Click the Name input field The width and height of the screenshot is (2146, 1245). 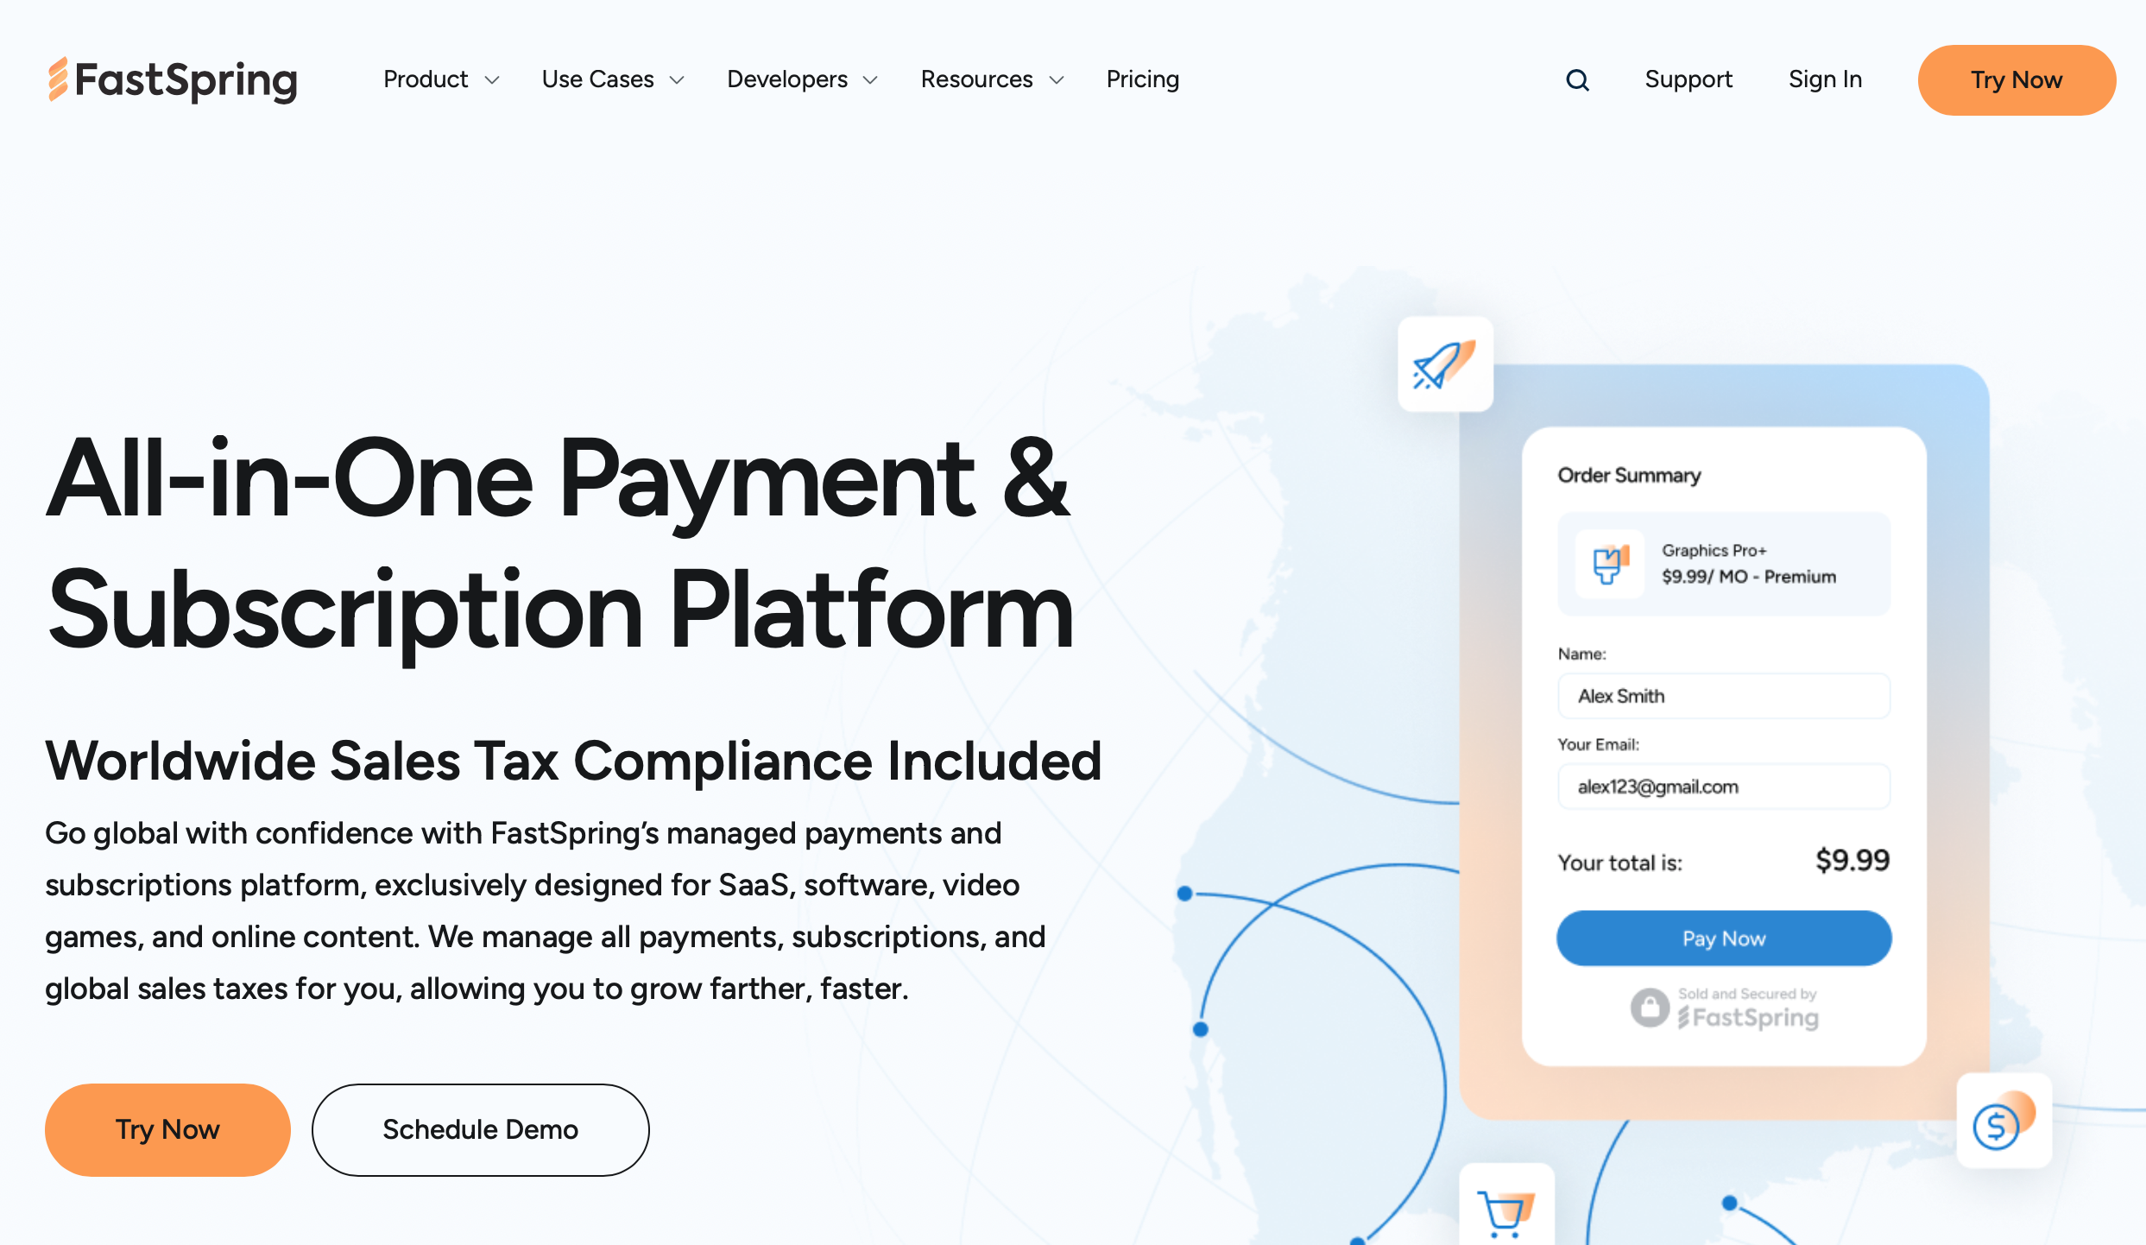[1722, 695]
